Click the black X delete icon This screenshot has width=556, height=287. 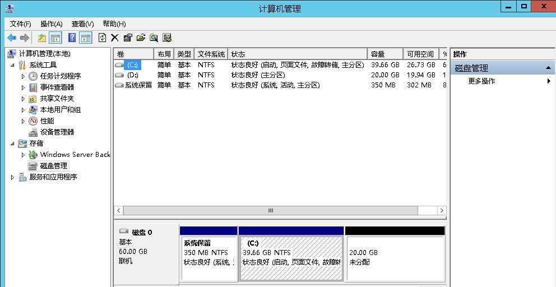[x=115, y=38]
